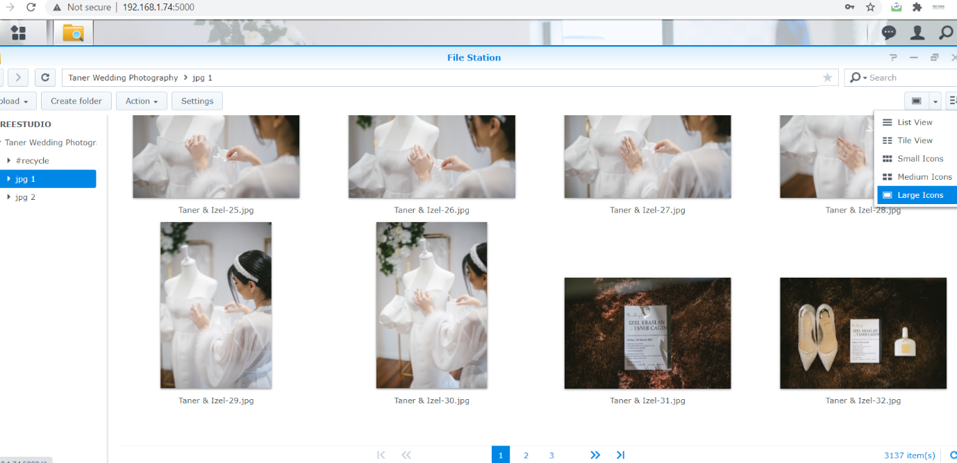
Task: Bookmark this page in Chrome
Action: click(870, 7)
